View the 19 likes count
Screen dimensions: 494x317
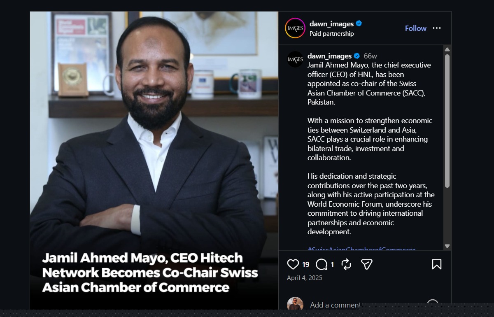(306, 265)
